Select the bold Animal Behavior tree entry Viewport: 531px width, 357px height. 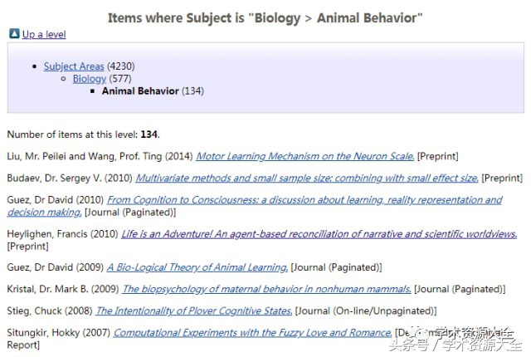pyautogui.click(x=140, y=91)
